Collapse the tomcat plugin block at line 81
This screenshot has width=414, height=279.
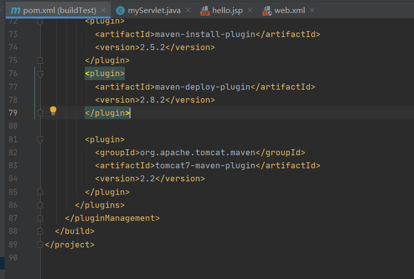click(x=40, y=139)
